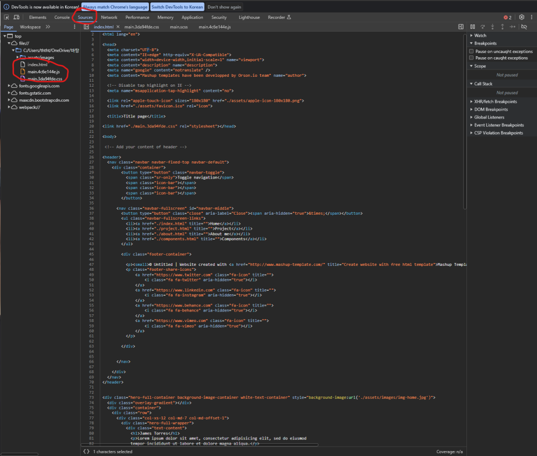Open the DevTools three-dot customize menu

[531, 17]
